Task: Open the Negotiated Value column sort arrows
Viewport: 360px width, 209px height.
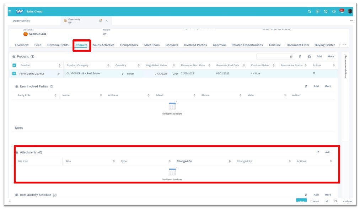Action: coord(174,66)
